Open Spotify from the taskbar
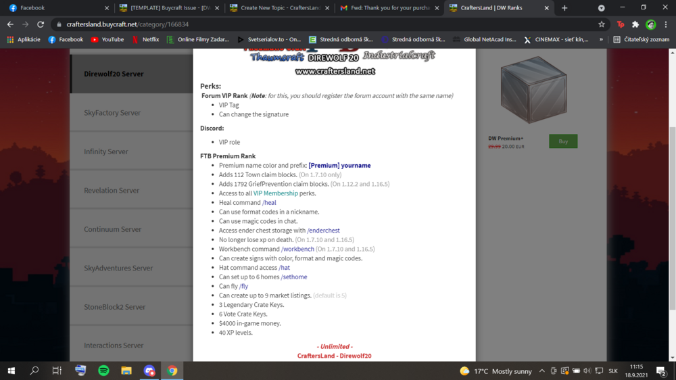 (103, 371)
